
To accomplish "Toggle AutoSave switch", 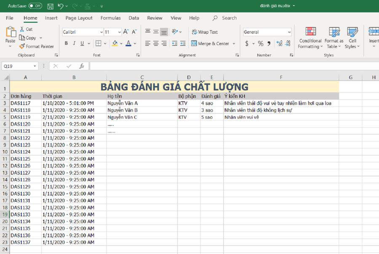I will click(35, 6).
